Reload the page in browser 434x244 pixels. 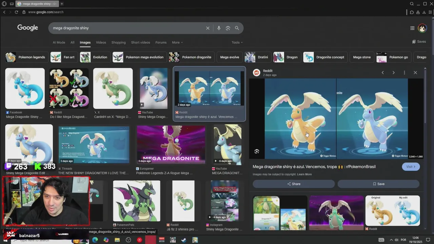[x=16, y=12]
